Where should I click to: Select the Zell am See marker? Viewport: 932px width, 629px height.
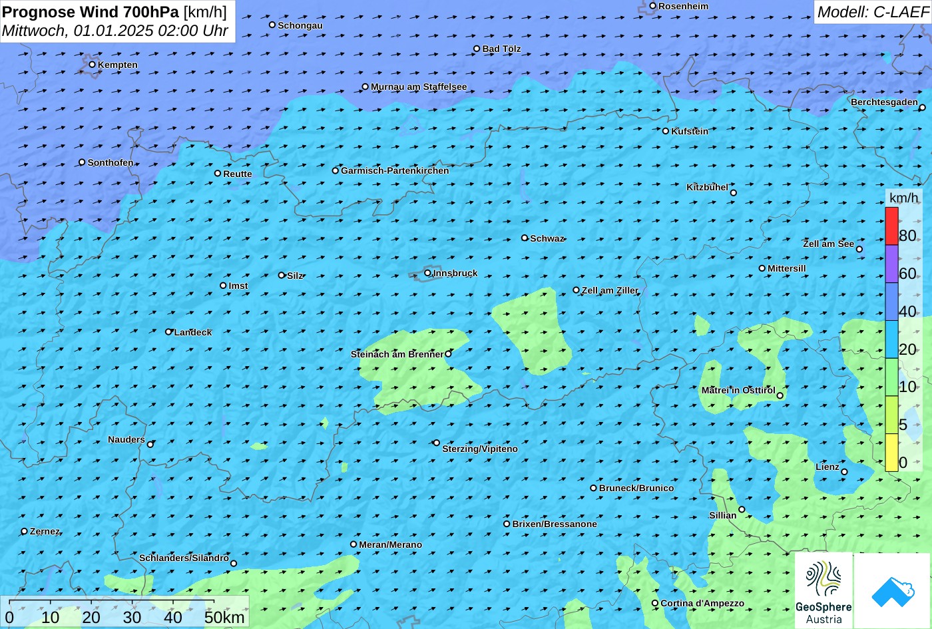859,250
